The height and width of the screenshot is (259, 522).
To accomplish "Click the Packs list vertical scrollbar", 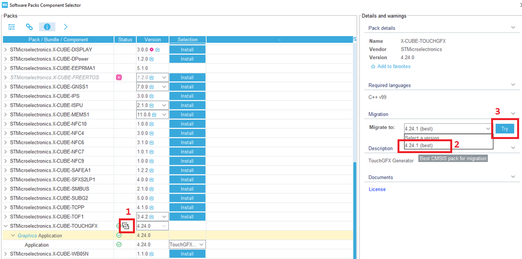I will pos(355,210).
